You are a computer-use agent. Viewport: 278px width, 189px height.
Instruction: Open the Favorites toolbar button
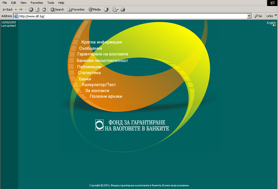click(76, 9)
